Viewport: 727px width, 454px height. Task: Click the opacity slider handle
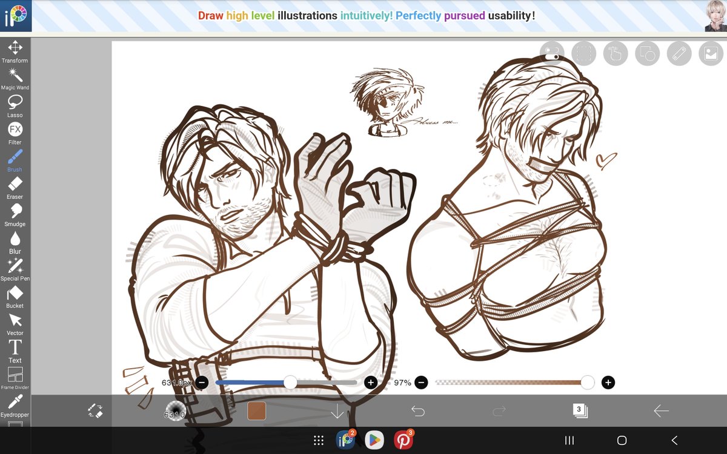(587, 383)
